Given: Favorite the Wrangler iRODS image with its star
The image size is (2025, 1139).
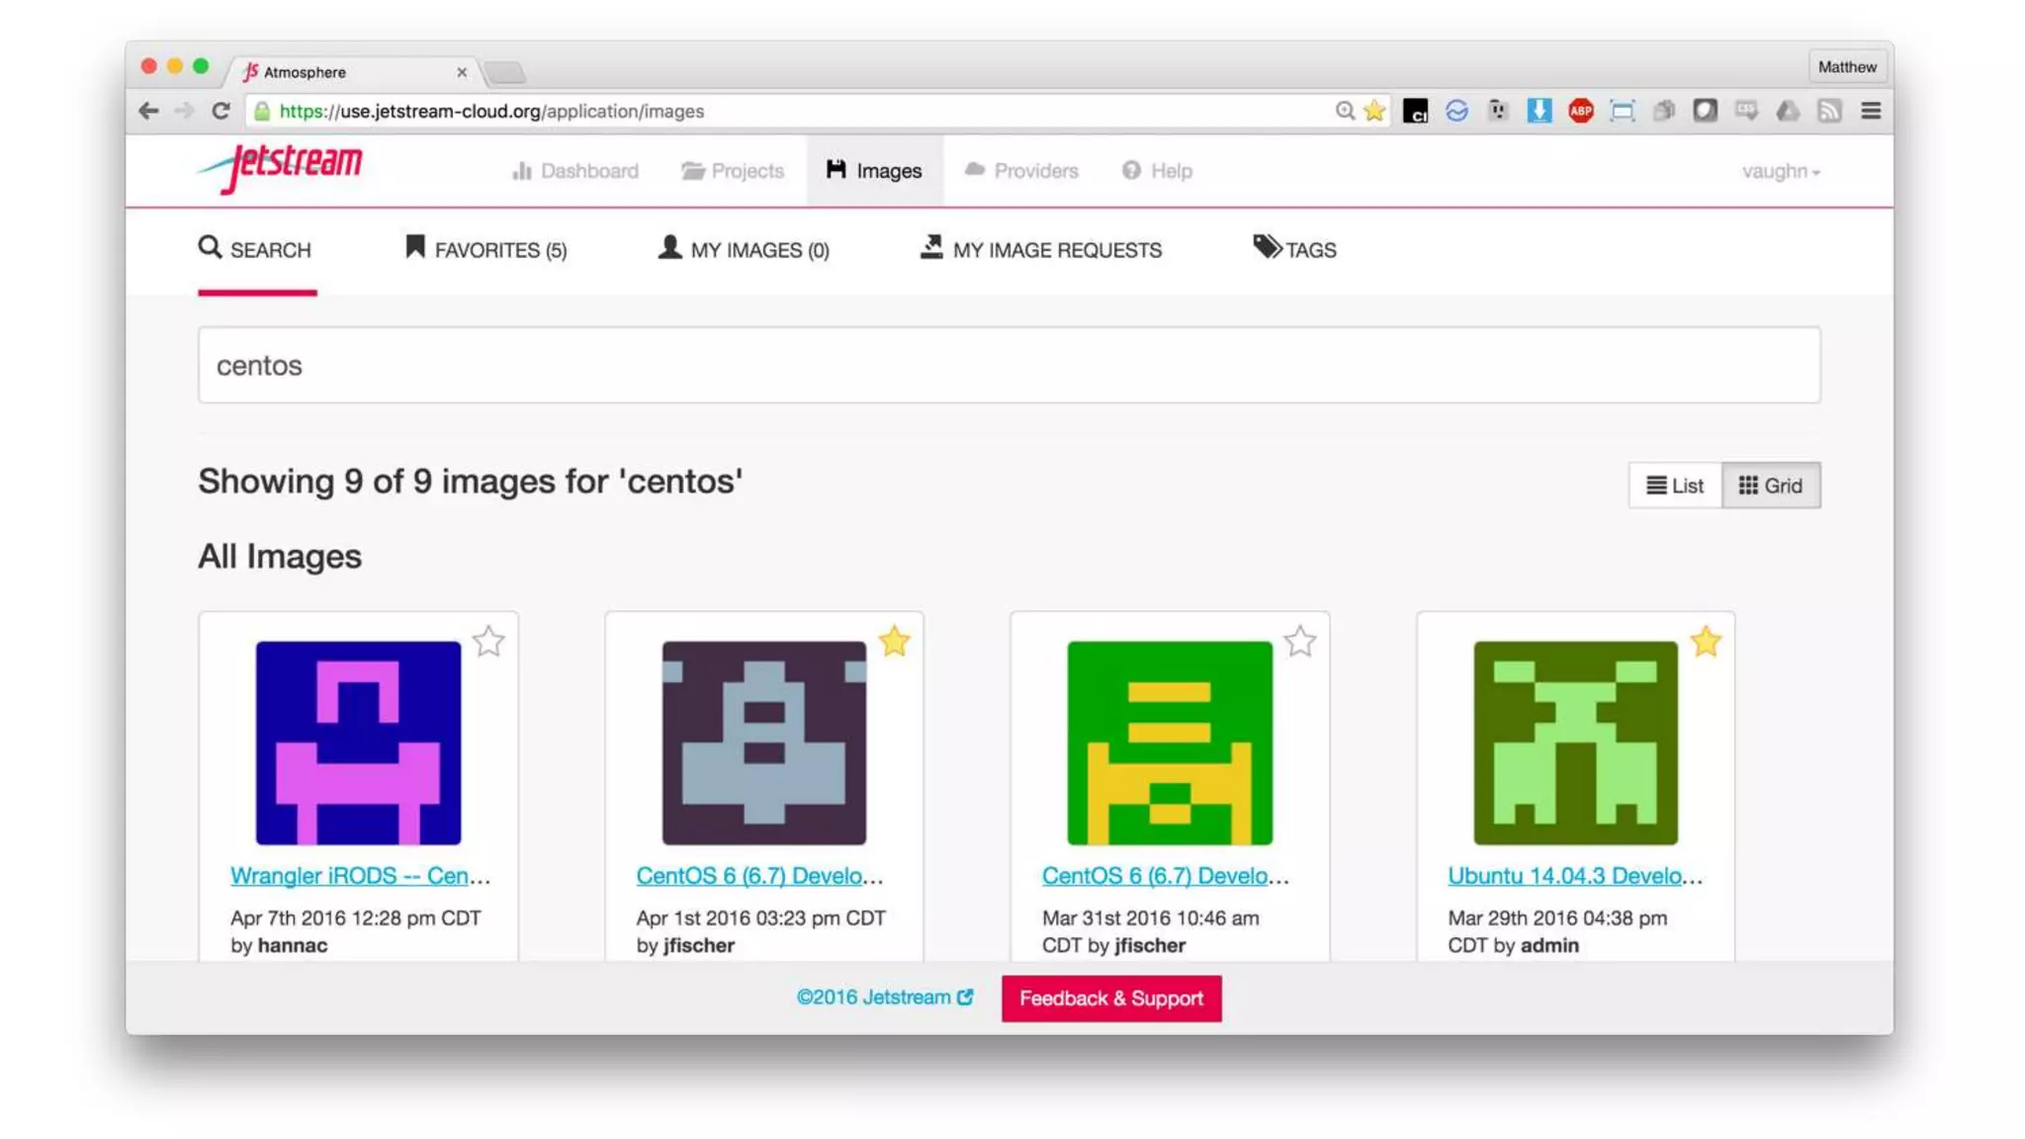Looking at the screenshot, I should tap(488, 642).
